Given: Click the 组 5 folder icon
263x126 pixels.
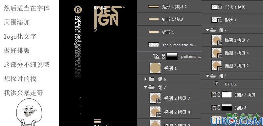Looking at the screenshot, I should 213,76.
